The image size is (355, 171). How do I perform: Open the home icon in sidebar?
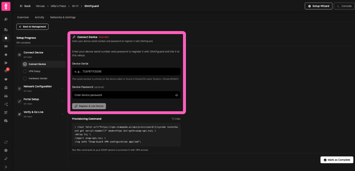coord(6,38)
